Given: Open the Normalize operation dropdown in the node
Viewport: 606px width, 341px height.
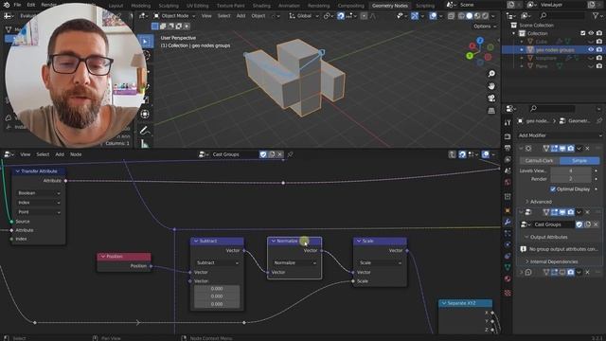Looking at the screenshot, I should point(294,262).
